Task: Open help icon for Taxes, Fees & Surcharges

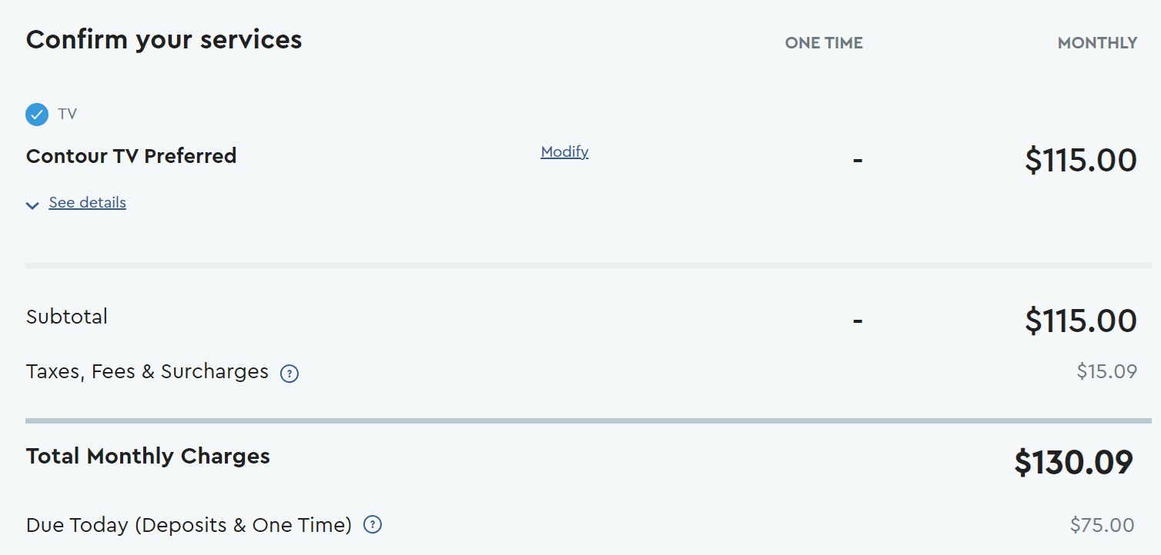Action: pyautogui.click(x=289, y=374)
